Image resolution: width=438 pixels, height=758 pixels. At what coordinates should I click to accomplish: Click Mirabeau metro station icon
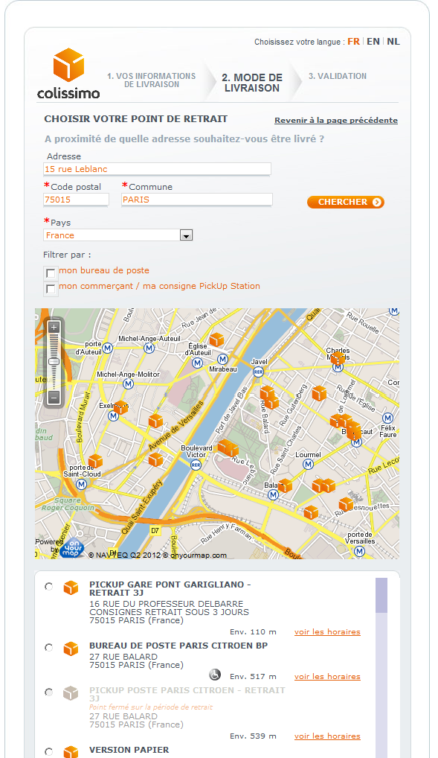pos(222,359)
